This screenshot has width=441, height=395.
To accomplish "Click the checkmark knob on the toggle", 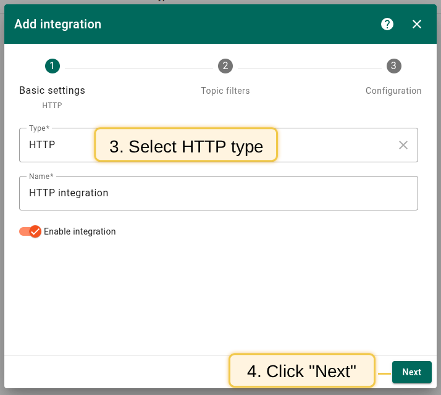I will (x=35, y=231).
